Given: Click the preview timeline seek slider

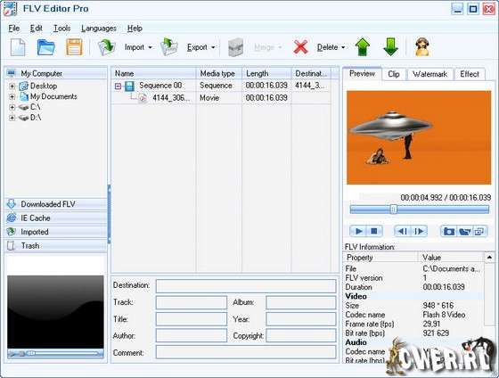Looking at the screenshot, I should 420,210.
